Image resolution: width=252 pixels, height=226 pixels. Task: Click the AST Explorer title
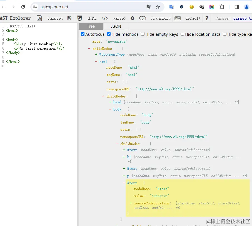pos(16,18)
